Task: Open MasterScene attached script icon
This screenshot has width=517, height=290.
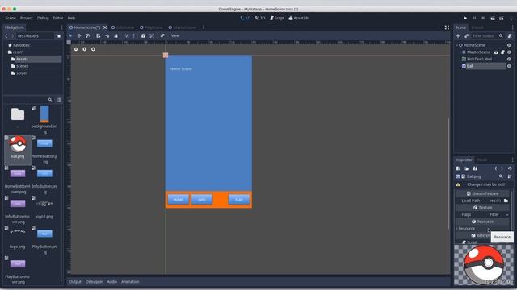Action: tap(502, 52)
